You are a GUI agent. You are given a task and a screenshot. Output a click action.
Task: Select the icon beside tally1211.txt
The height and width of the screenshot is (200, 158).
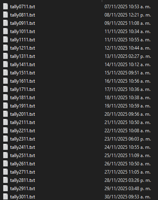6,48
